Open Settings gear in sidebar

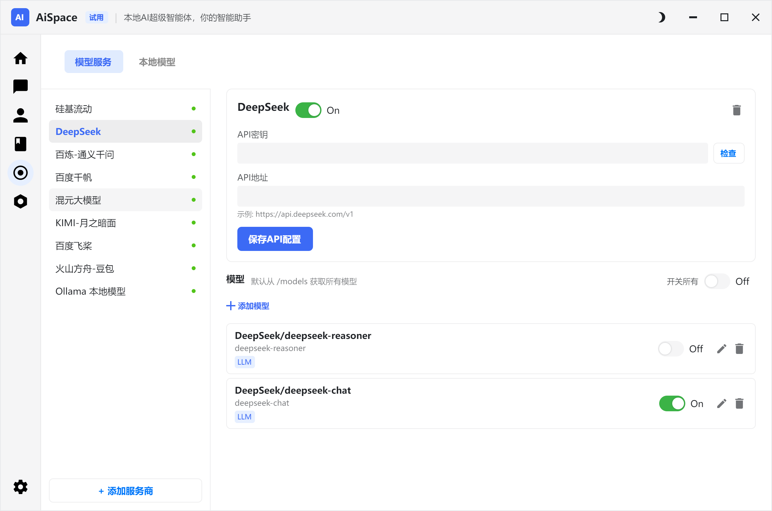pos(21,487)
